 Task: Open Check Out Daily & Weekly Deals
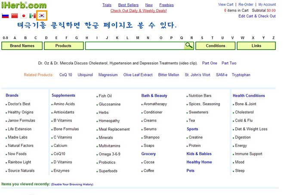138,11
